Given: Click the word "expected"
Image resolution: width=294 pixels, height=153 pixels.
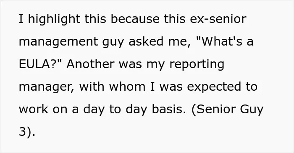Looking at the screenshot, I should pos(214,87).
